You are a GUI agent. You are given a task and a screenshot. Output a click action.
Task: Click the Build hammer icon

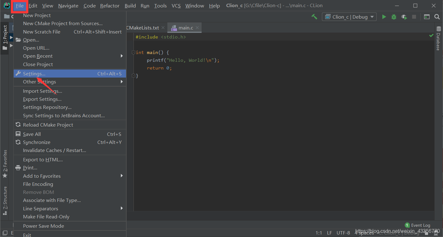(315, 17)
